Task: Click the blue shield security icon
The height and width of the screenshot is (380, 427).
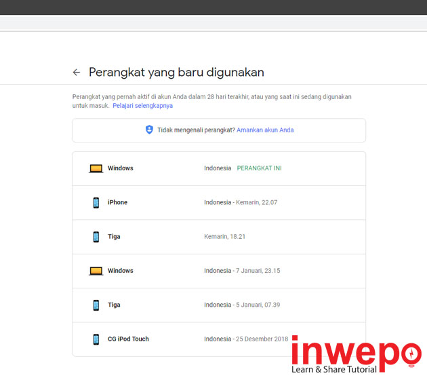Action: click(149, 130)
